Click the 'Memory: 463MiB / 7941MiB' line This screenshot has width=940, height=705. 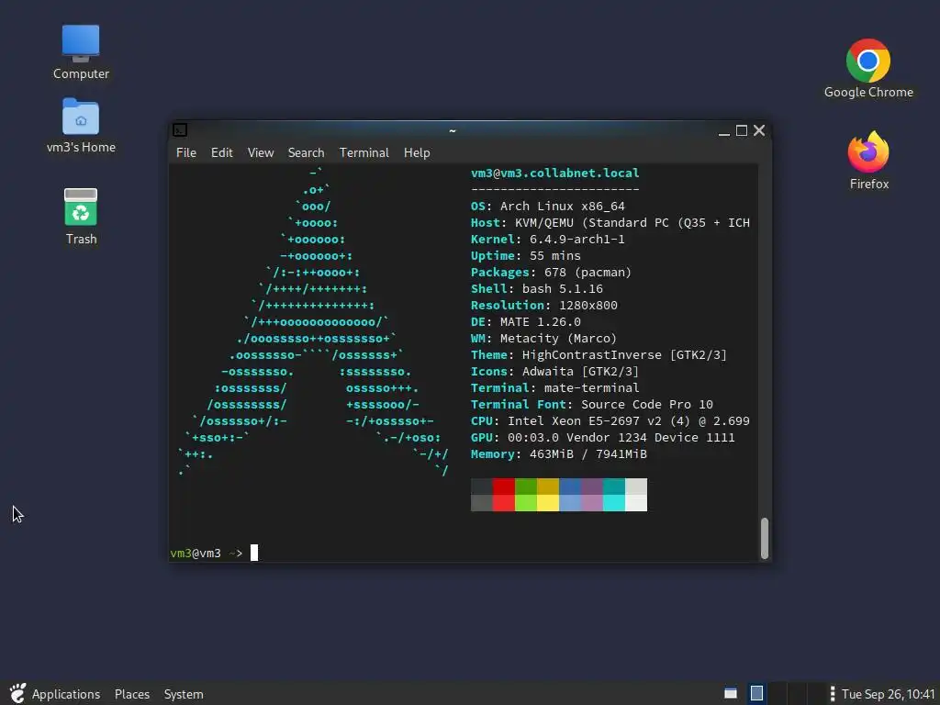[x=559, y=454]
